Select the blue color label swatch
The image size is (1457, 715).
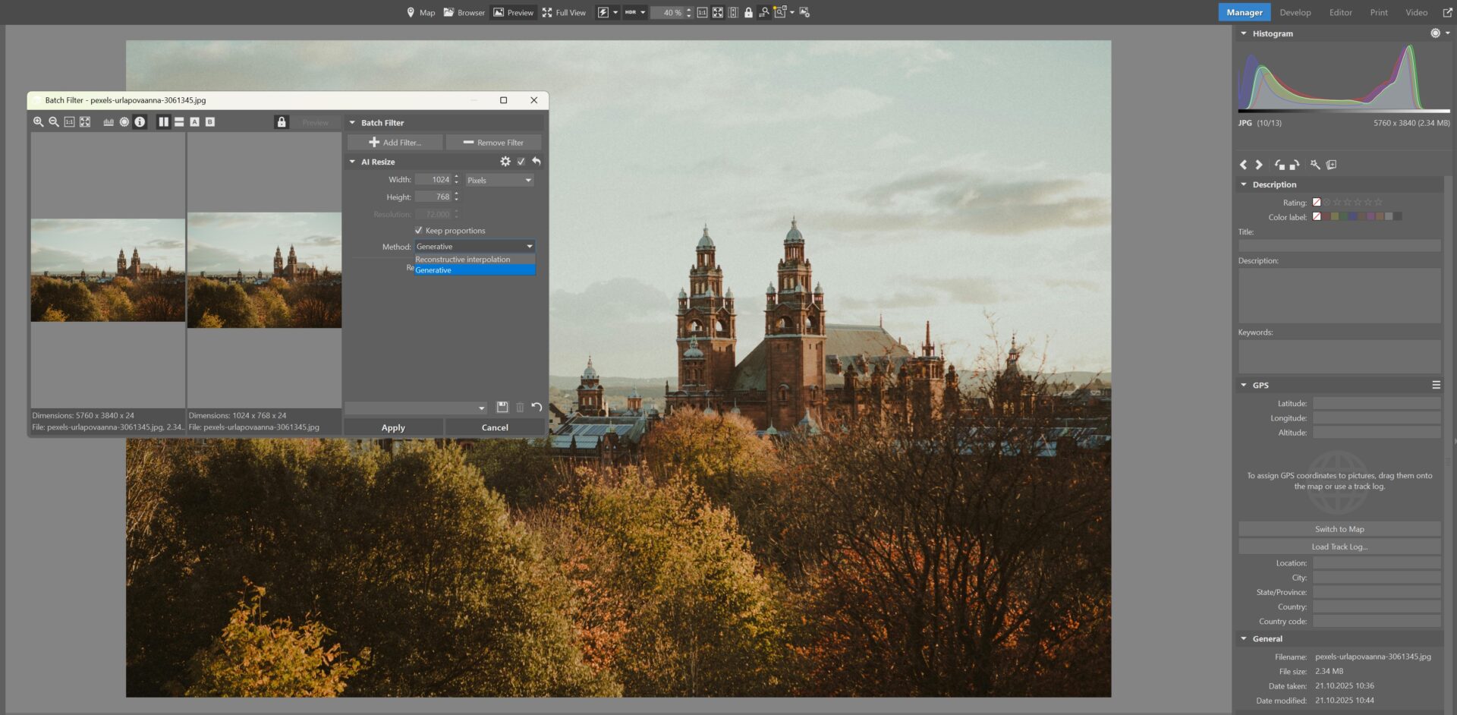1353,216
